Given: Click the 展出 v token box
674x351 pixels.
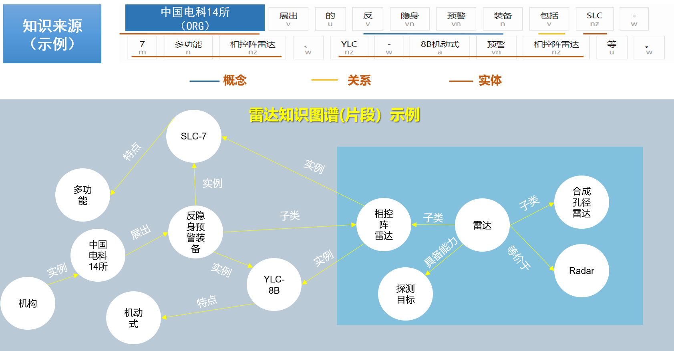Looking at the screenshot, I should [x=288, y=19].
